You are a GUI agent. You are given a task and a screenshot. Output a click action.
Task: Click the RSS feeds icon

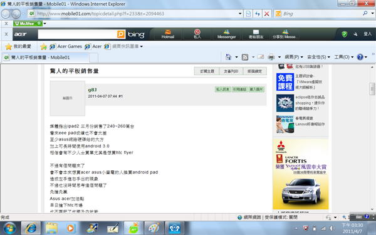point(245,57)
